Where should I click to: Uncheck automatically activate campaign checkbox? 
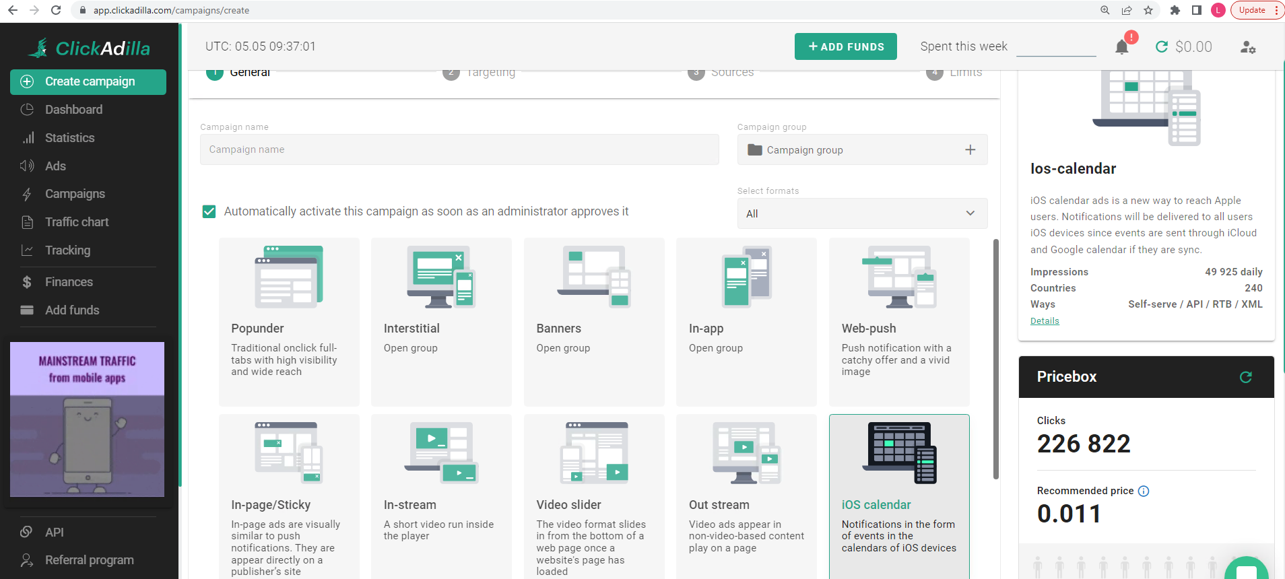pos(209,211)
